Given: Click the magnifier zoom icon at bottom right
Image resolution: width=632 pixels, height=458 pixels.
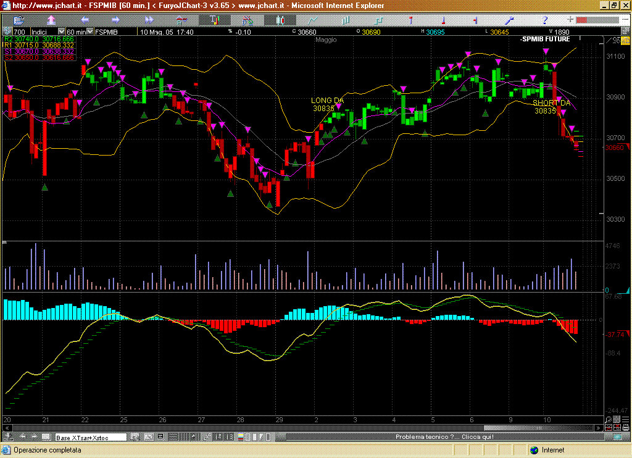Looking at the screenshot, I should [x=608, y=420].
